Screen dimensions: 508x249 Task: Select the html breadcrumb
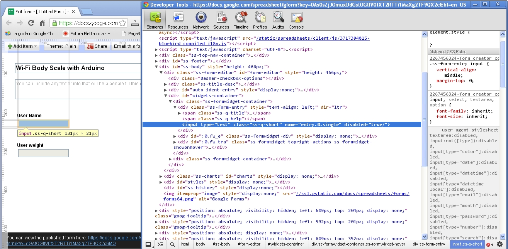pyautogui.click(x=185, y=244)
